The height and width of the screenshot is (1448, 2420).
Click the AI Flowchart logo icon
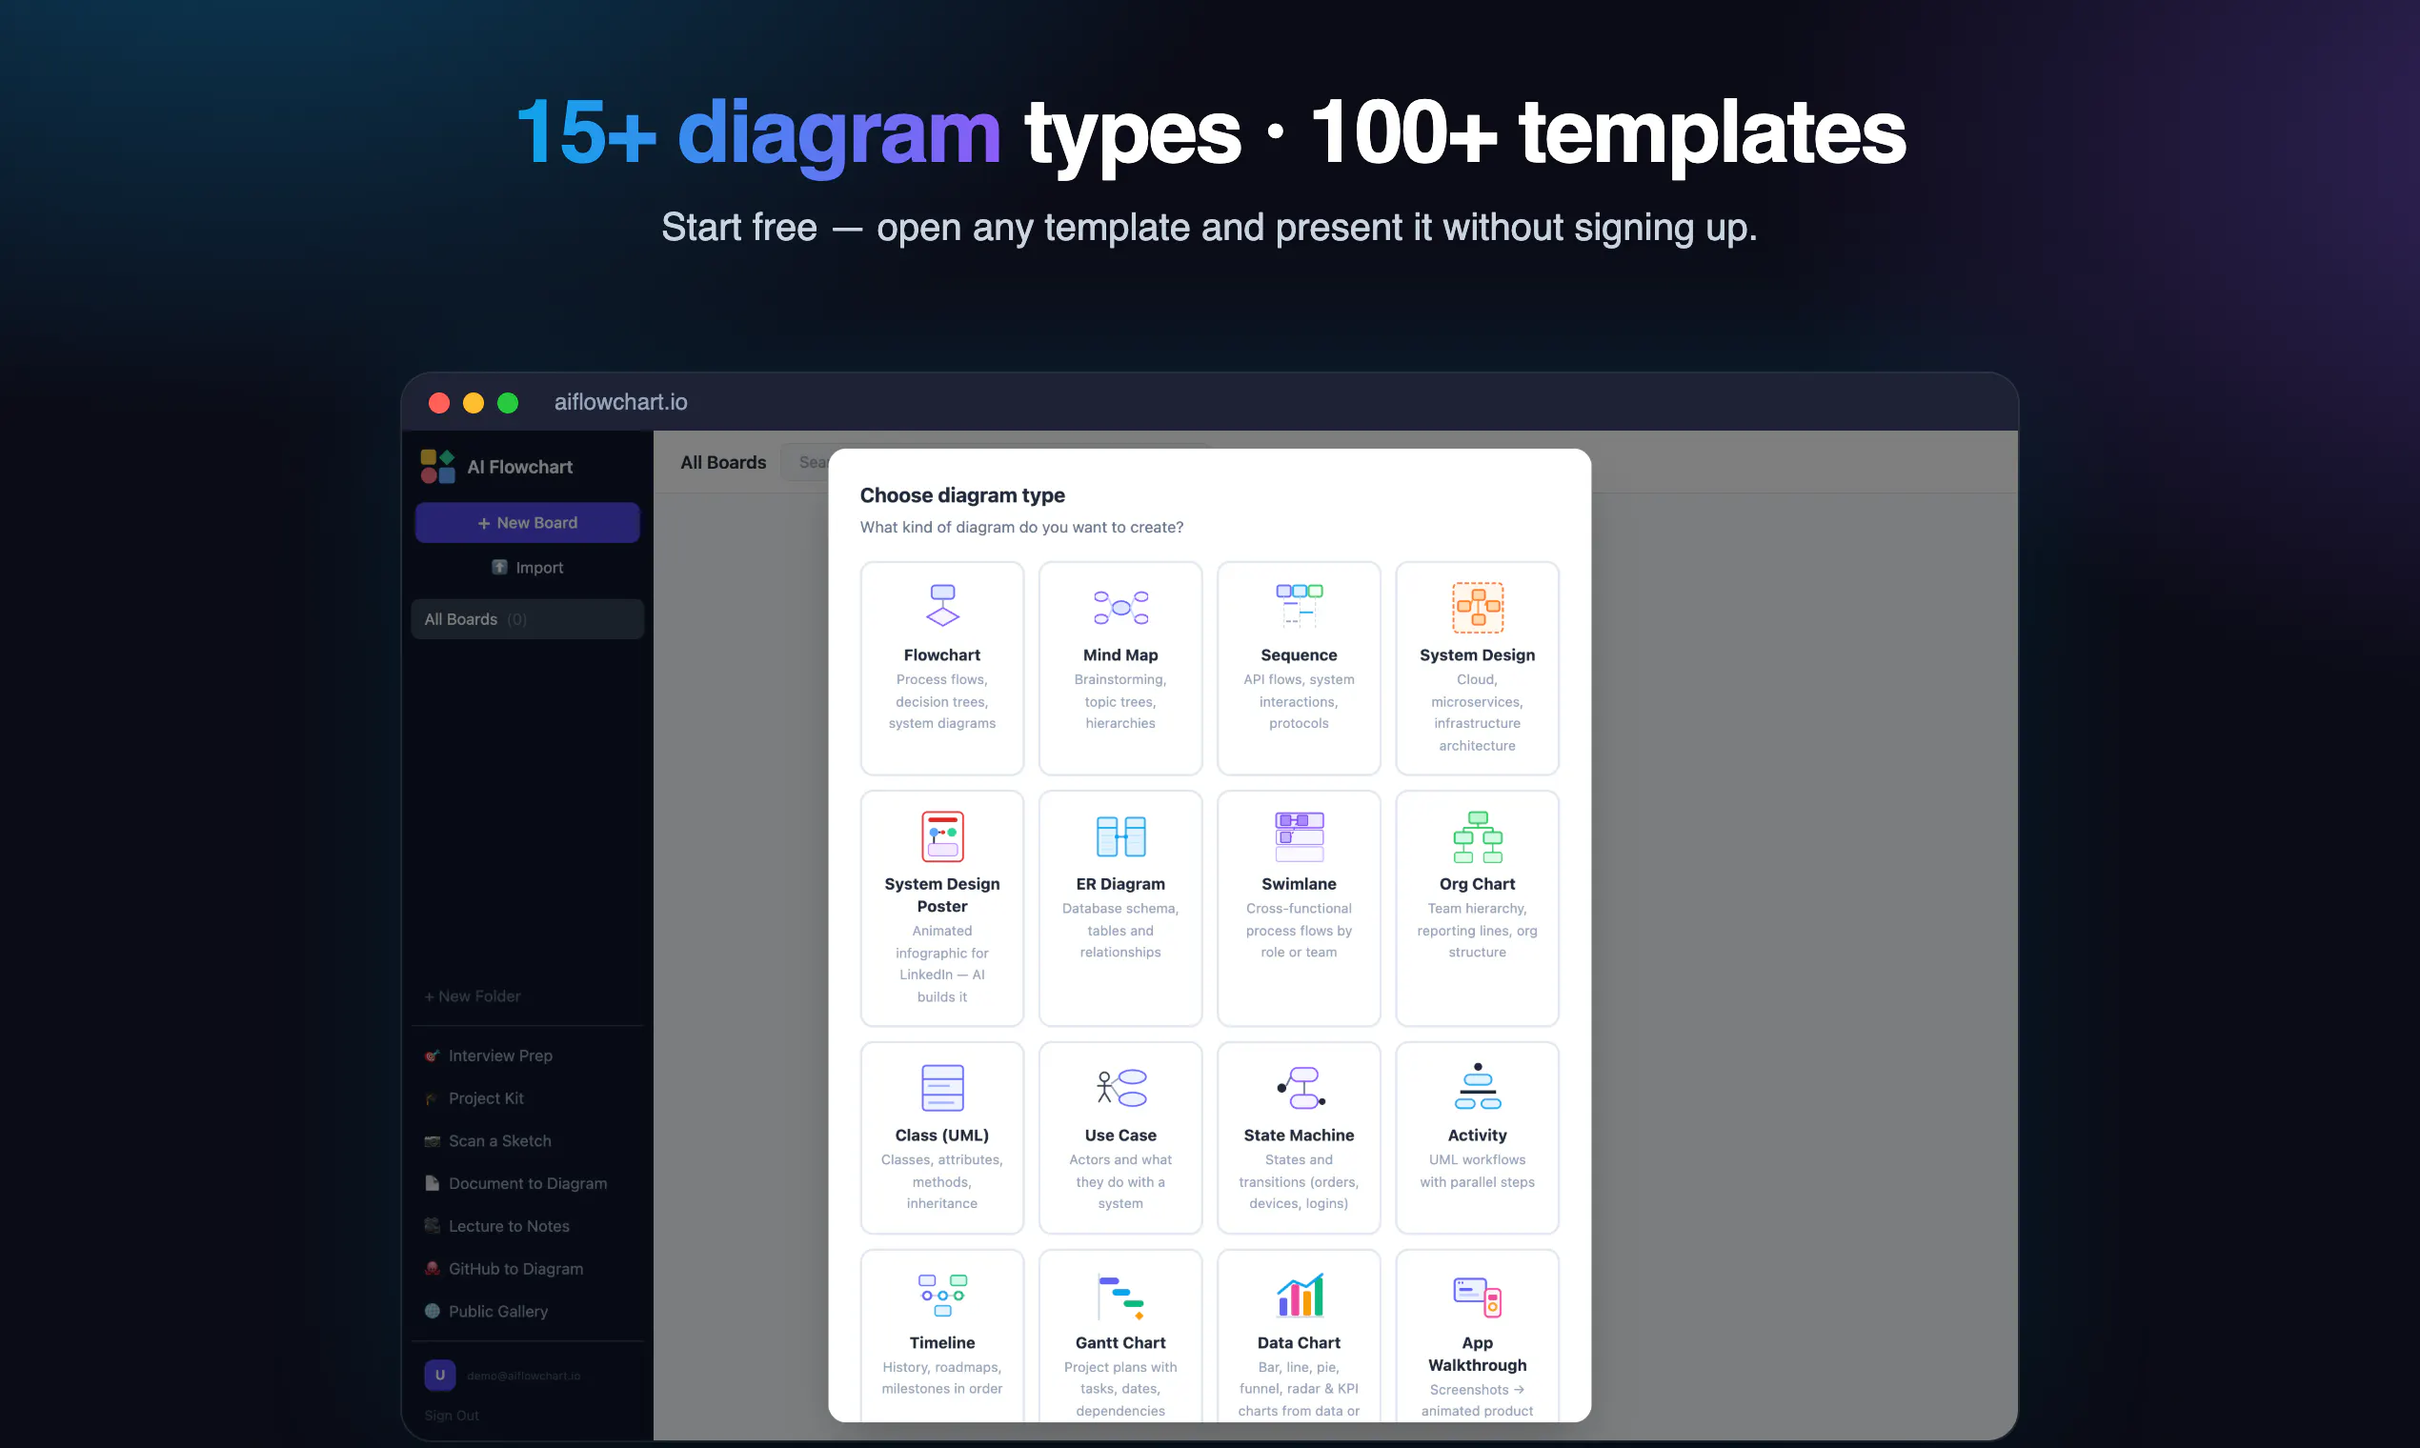pyautogui.click(x=437, y=467)
